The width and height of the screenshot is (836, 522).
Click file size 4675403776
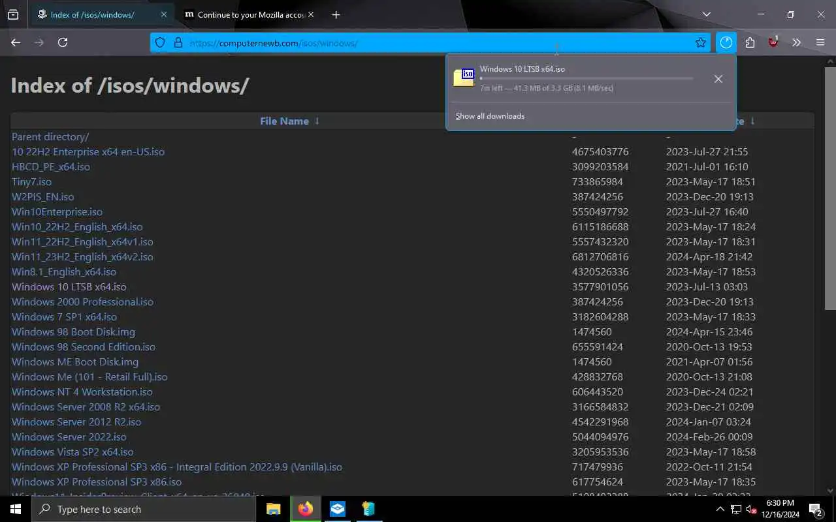coord(600,152)
